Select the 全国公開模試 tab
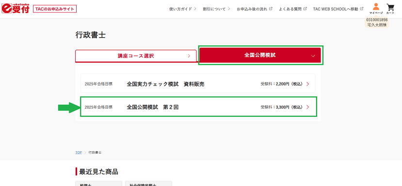402x186 pixels. pyautogui.click(x=260, y=55)
